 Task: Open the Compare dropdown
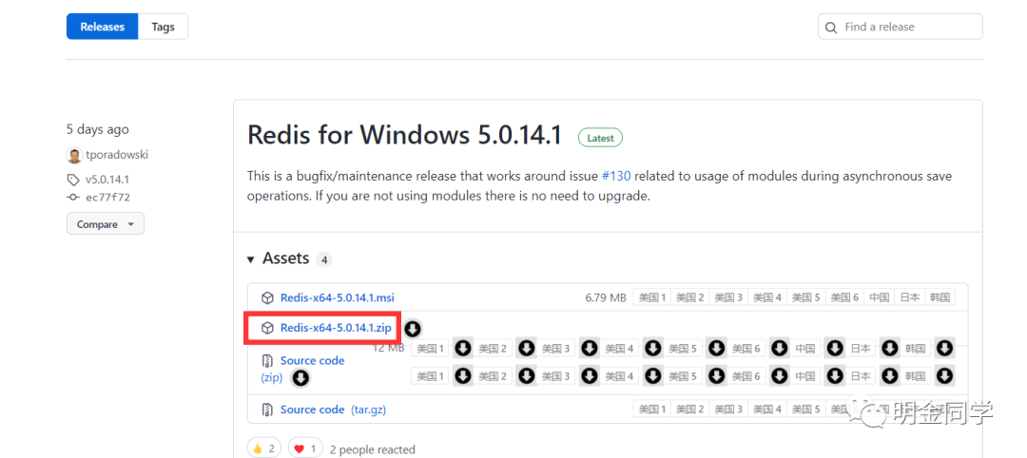pos(105,224)
